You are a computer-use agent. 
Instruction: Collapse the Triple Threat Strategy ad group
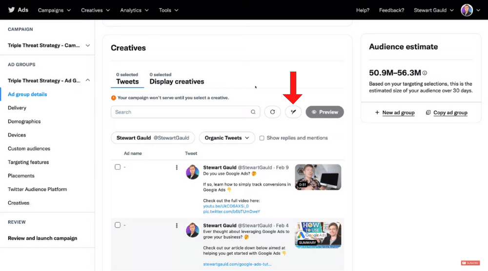[x=88, y=80]
